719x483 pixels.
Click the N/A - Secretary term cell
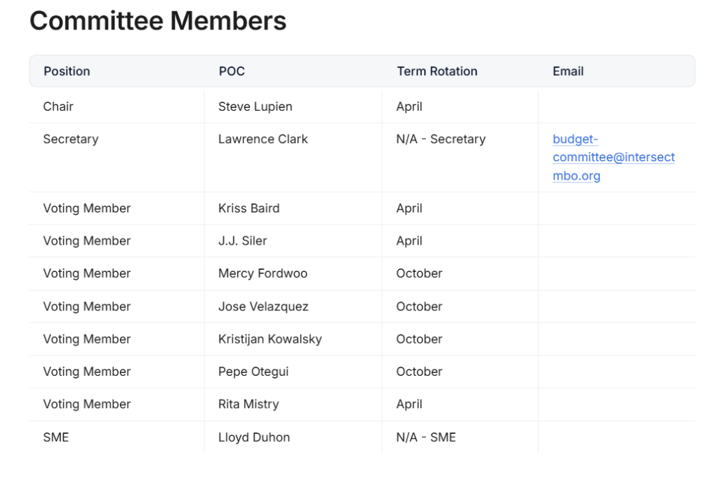tap(440, 139)
